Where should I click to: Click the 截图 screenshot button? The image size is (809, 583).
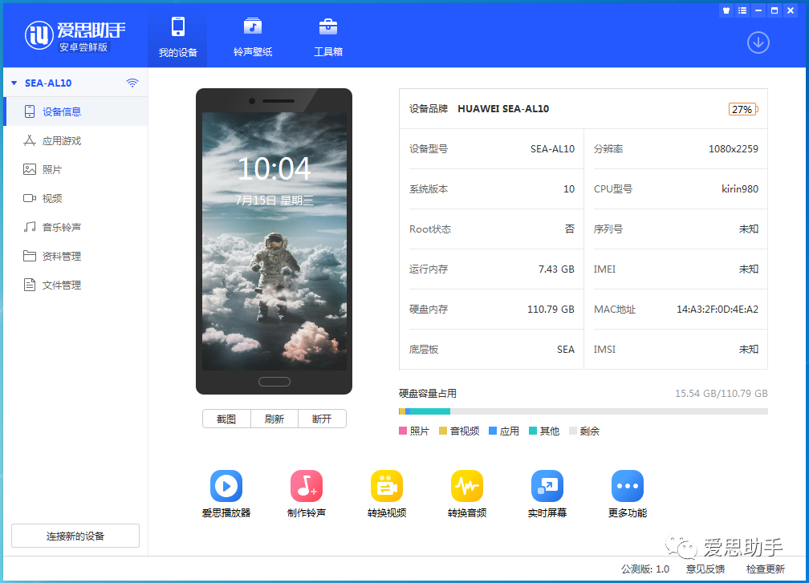tap(226, 419)
